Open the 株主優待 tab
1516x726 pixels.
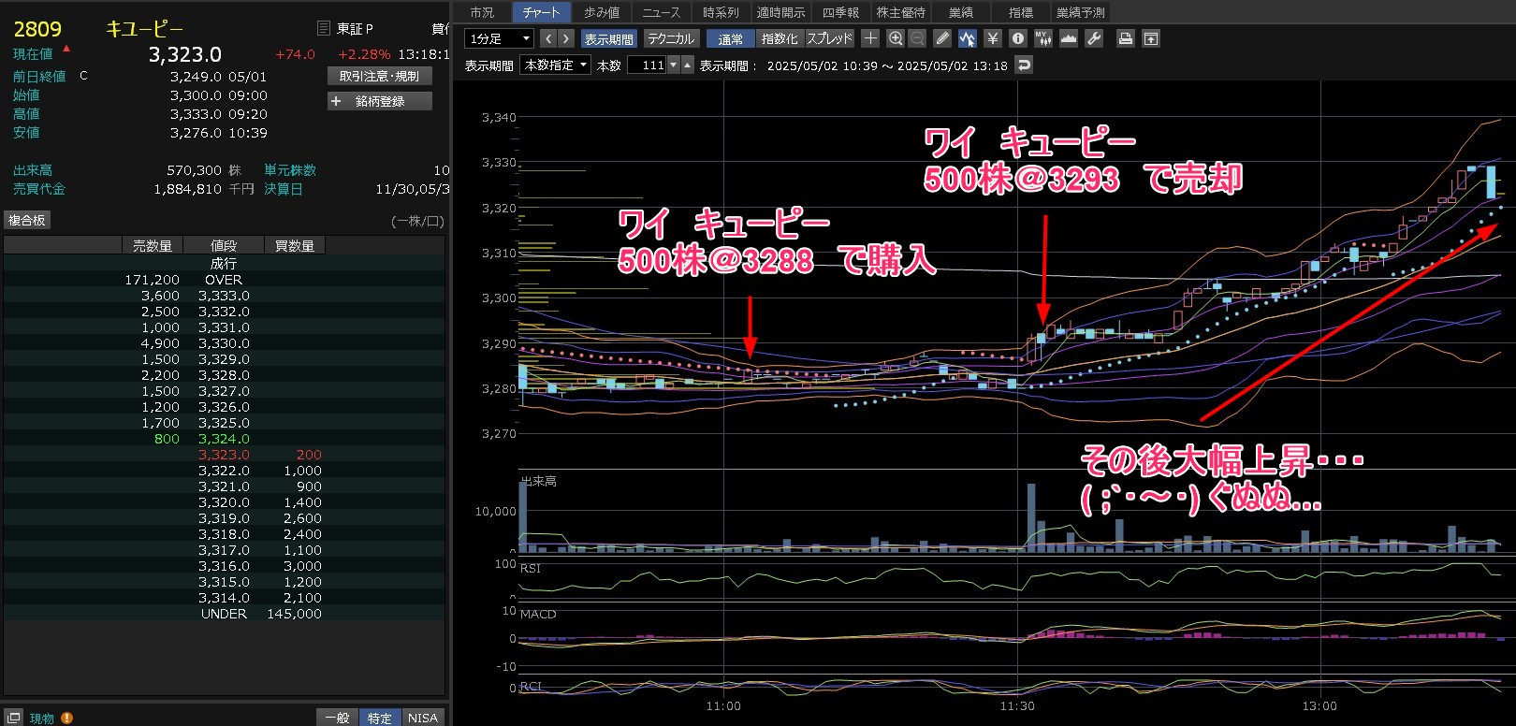(900, 12)
